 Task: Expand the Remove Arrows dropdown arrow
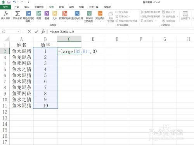coord(156,21)
